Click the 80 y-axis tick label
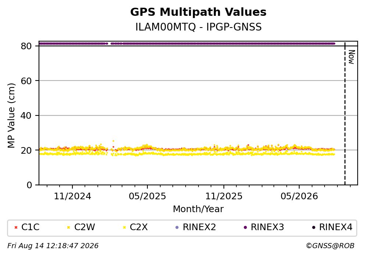This screenshot has height=257, width=365. coord(26,46)
